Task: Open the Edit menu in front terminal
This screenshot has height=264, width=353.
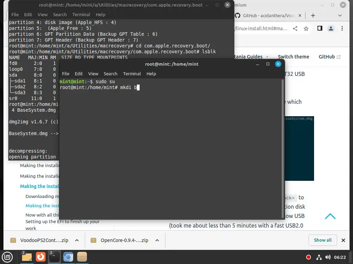Action: [79, 74]
